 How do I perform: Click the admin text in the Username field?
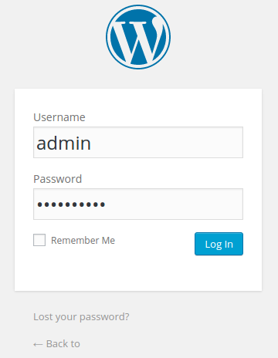pyautogui.click(x=63, y=143)
